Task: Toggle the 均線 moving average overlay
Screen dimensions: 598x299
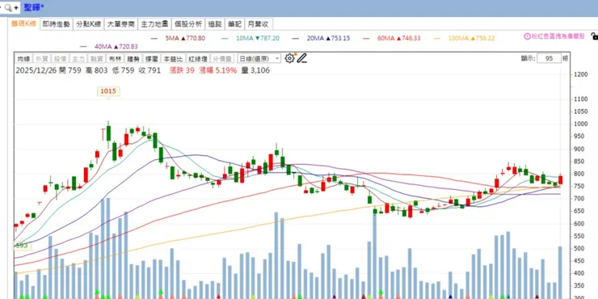Action: point(23,59)
